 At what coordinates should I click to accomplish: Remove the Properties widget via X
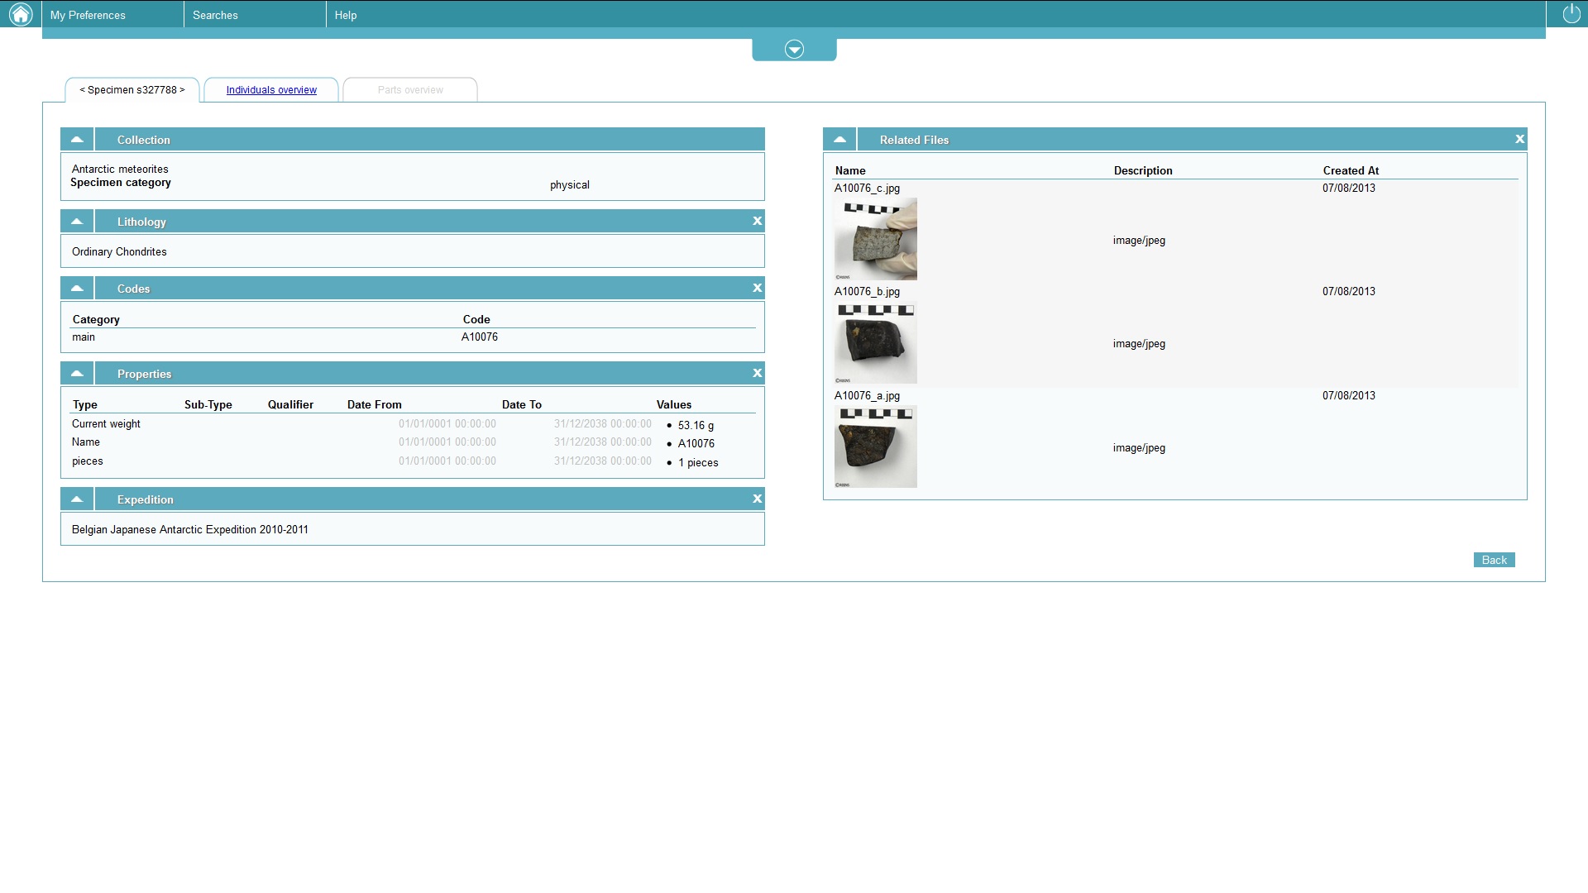tap(757, 373)
